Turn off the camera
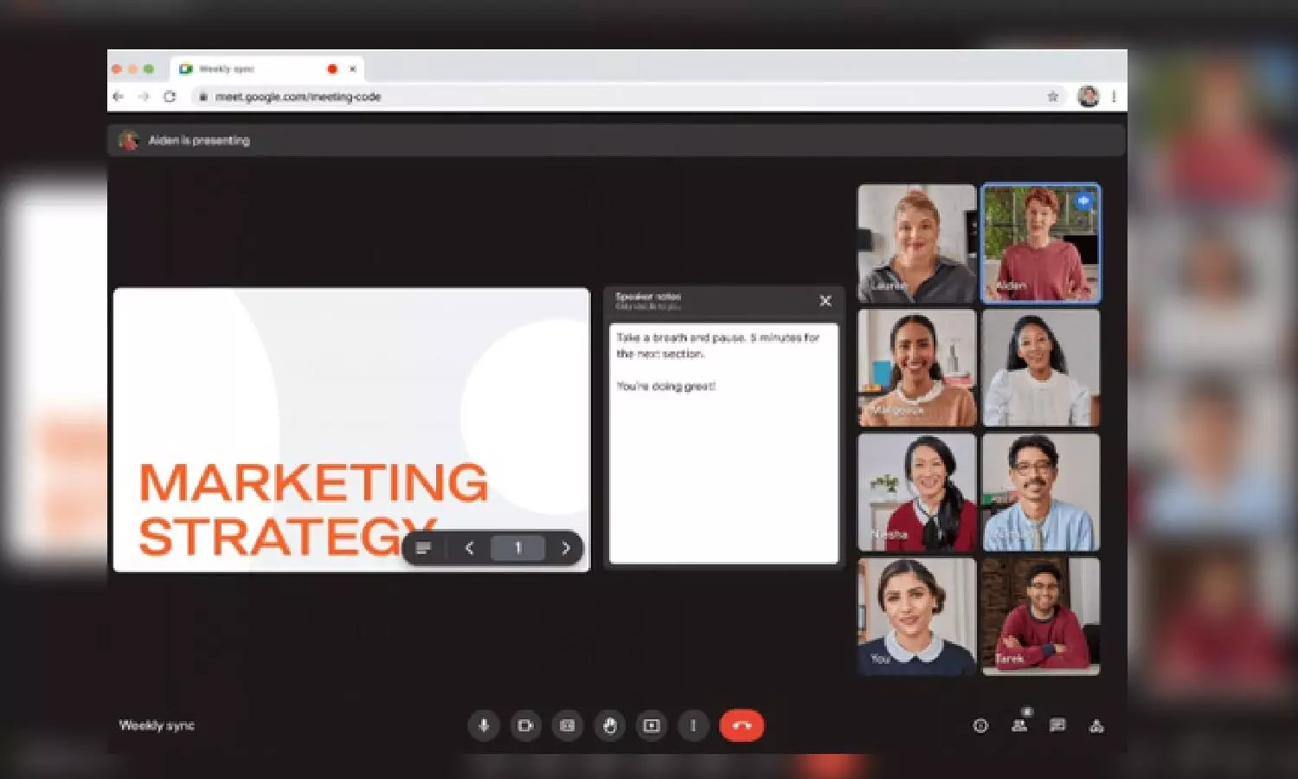The width and height of the screenshot is (1298, 779). 525,725
